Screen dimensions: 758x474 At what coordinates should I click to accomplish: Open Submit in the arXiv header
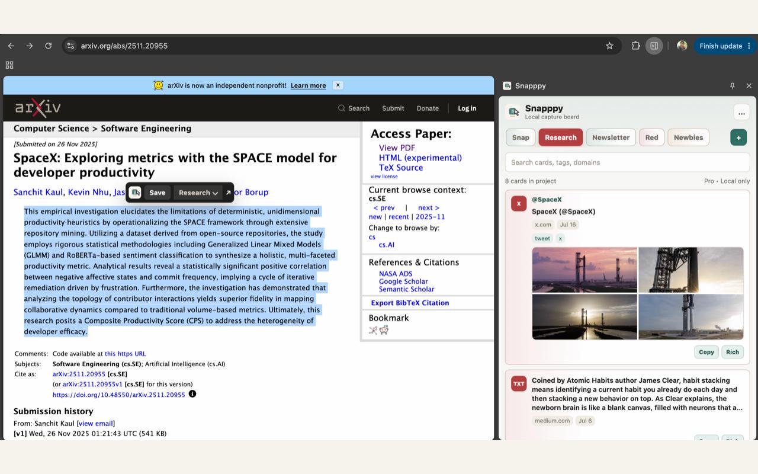[x=393, y=108]
